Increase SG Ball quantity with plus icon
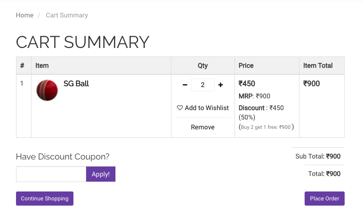363x223 pixels. (x=220, y=85)
